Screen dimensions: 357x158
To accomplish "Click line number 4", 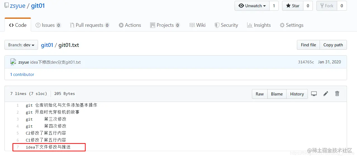I will (18, 126).
